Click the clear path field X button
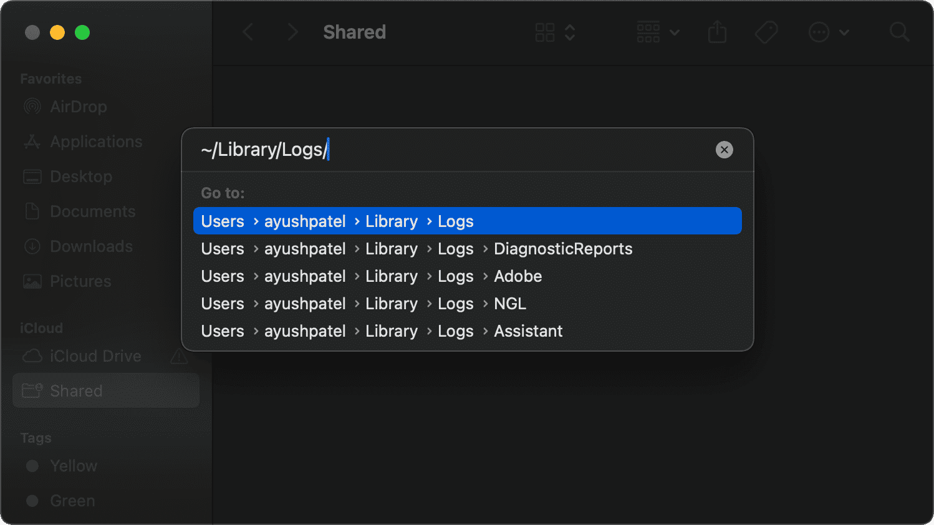Viewport: 934px width, 525px height. click(x=724, y=150)
